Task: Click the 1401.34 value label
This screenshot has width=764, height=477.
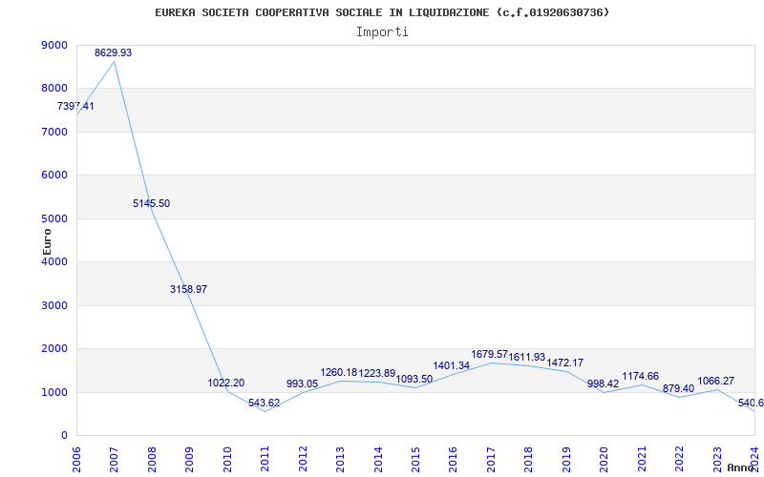Action: [x=451, y=365]
